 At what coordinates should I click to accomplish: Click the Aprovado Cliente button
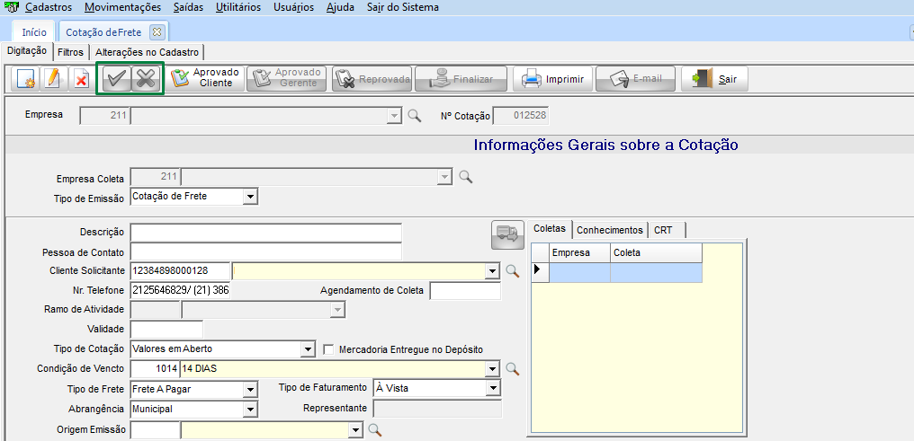coord(206,78)
